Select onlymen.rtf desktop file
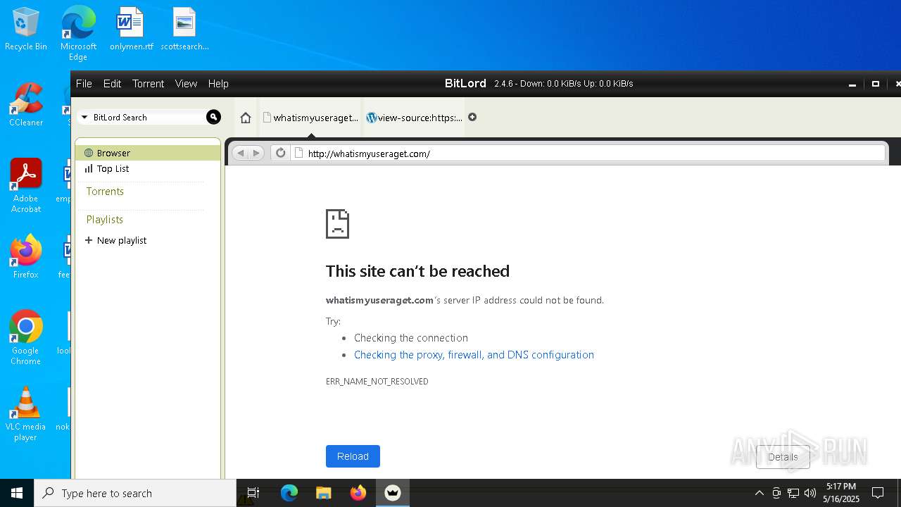 point(131,30)
